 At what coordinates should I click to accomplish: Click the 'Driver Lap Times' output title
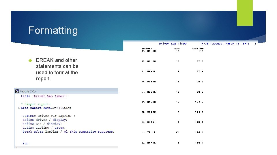[173, 44]
